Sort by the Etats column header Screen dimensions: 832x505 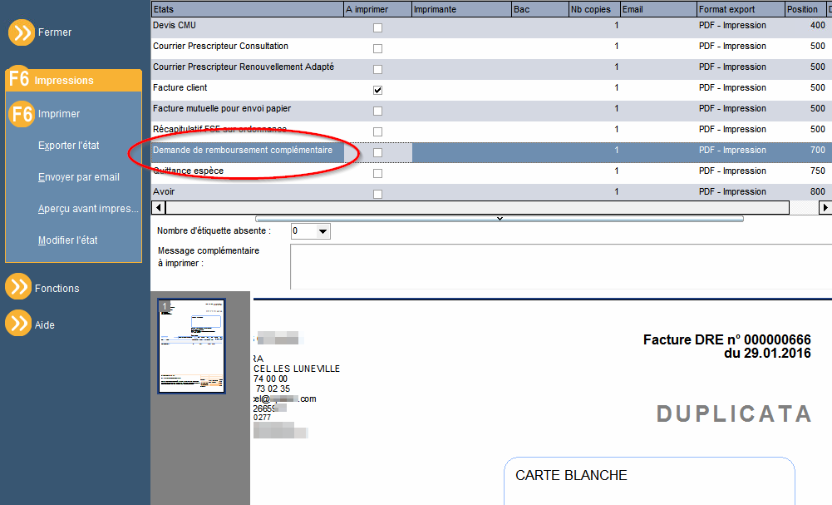click(248, 9)
